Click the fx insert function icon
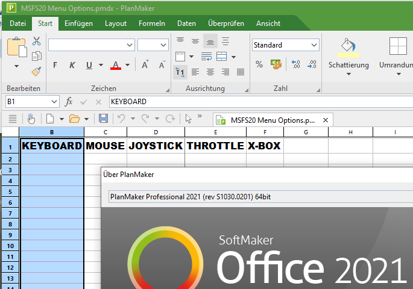This screenshot has height=289, width=413. click(x=69, y=102)
